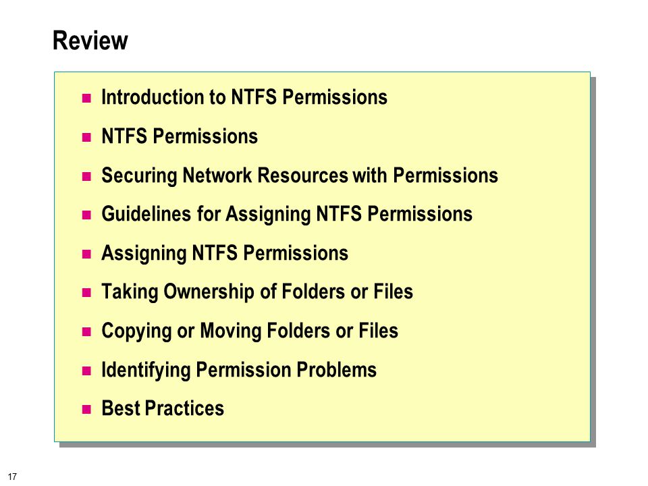Click the bullet marker before Identifying Permission Problems
Image resolution: width=648 pixels, height=486 pixels.
click(86, 371)
